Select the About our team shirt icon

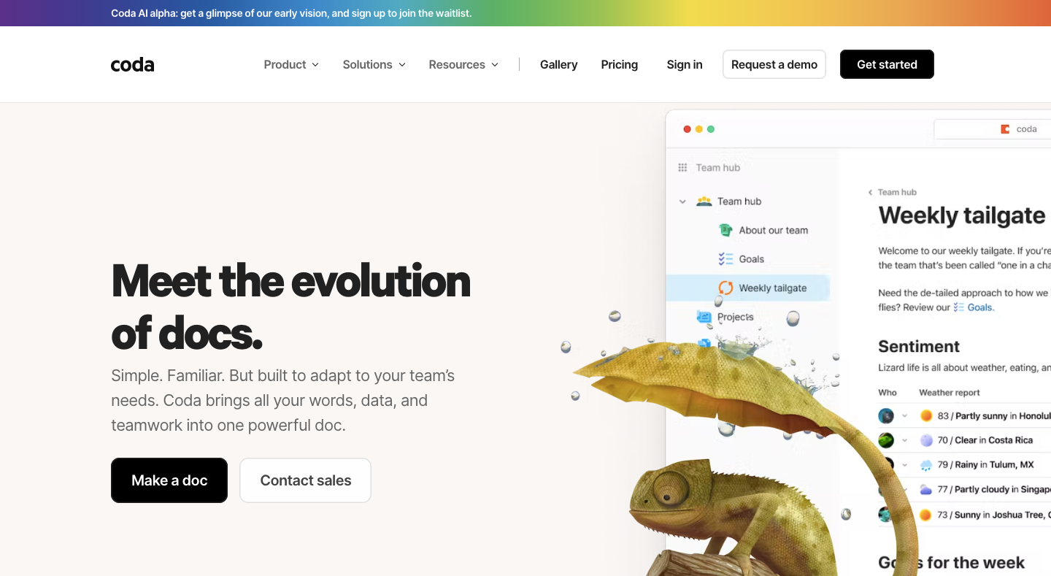(725, 229)
